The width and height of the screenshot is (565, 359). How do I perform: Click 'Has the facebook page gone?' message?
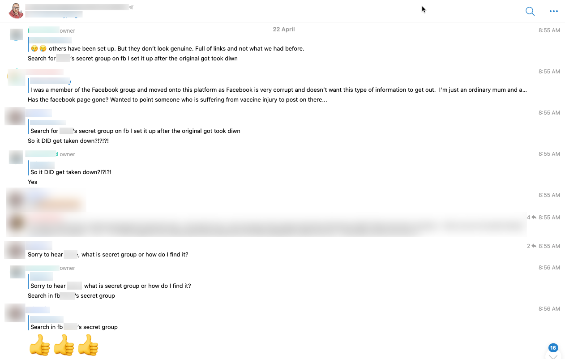point(177,100)
